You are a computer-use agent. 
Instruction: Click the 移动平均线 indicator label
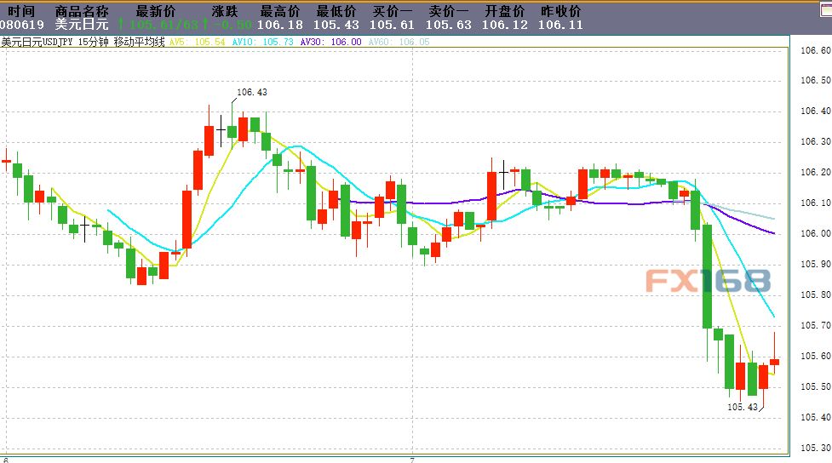(x=140, y=42)
